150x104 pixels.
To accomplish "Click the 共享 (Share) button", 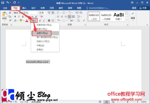I will coord(143,8).
